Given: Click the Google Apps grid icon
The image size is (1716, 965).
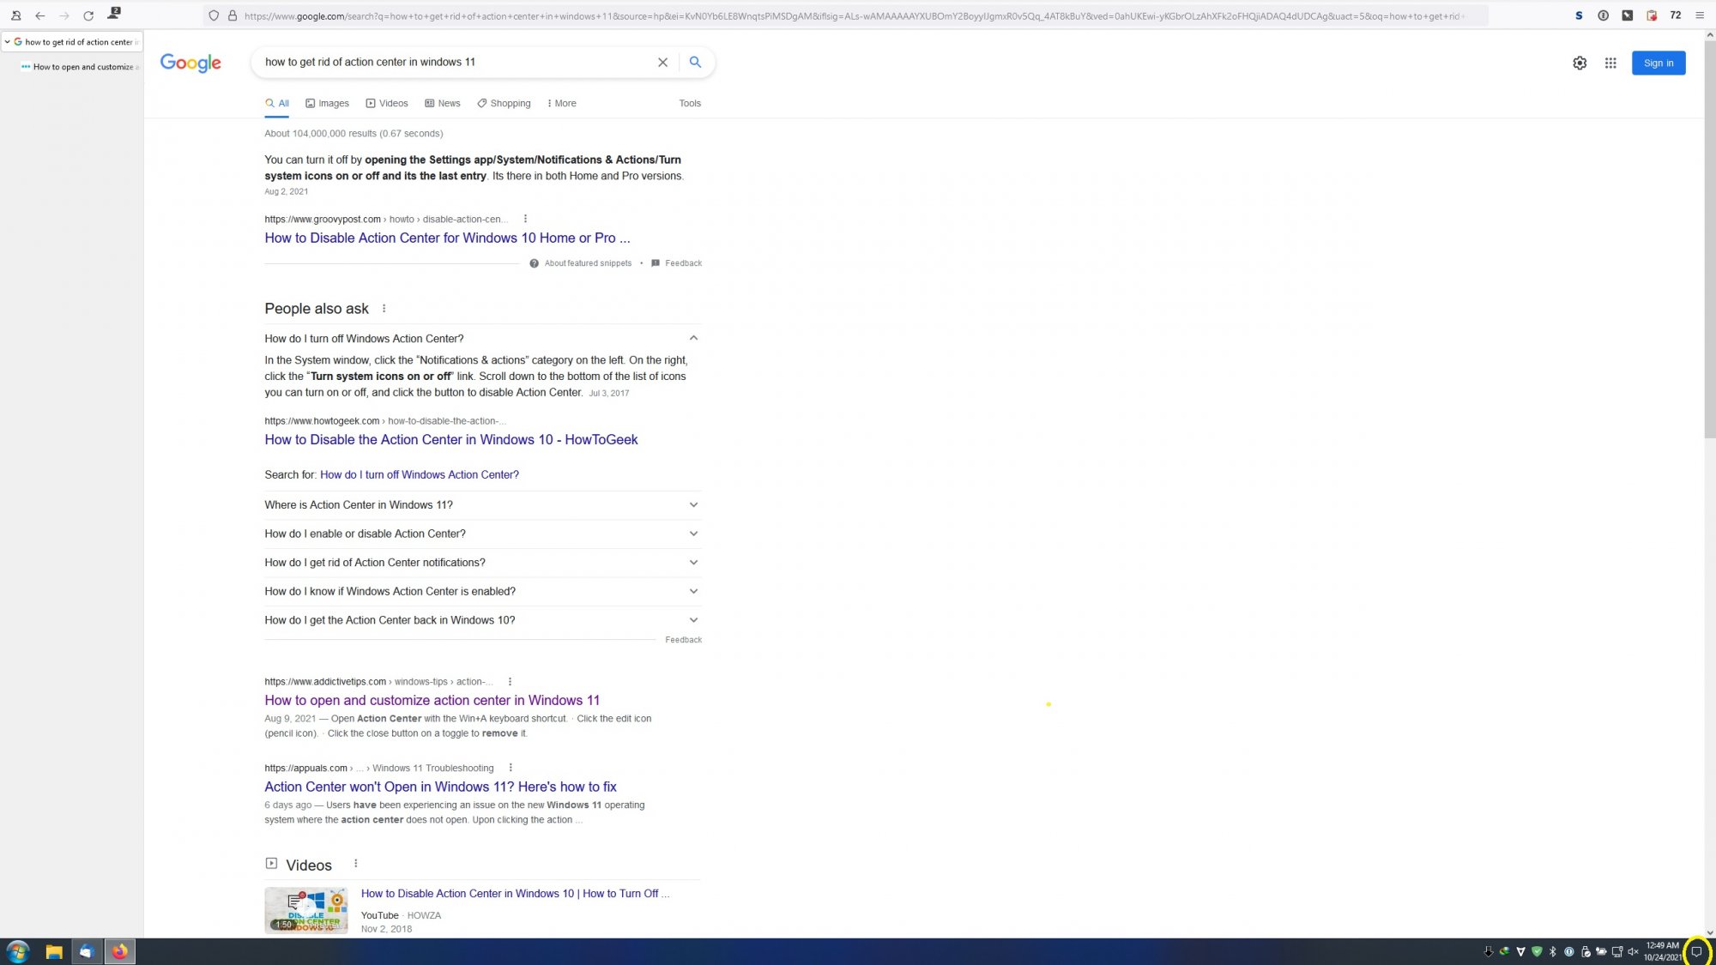Looking at the screenshot, I should click(x=1610, y=63).
